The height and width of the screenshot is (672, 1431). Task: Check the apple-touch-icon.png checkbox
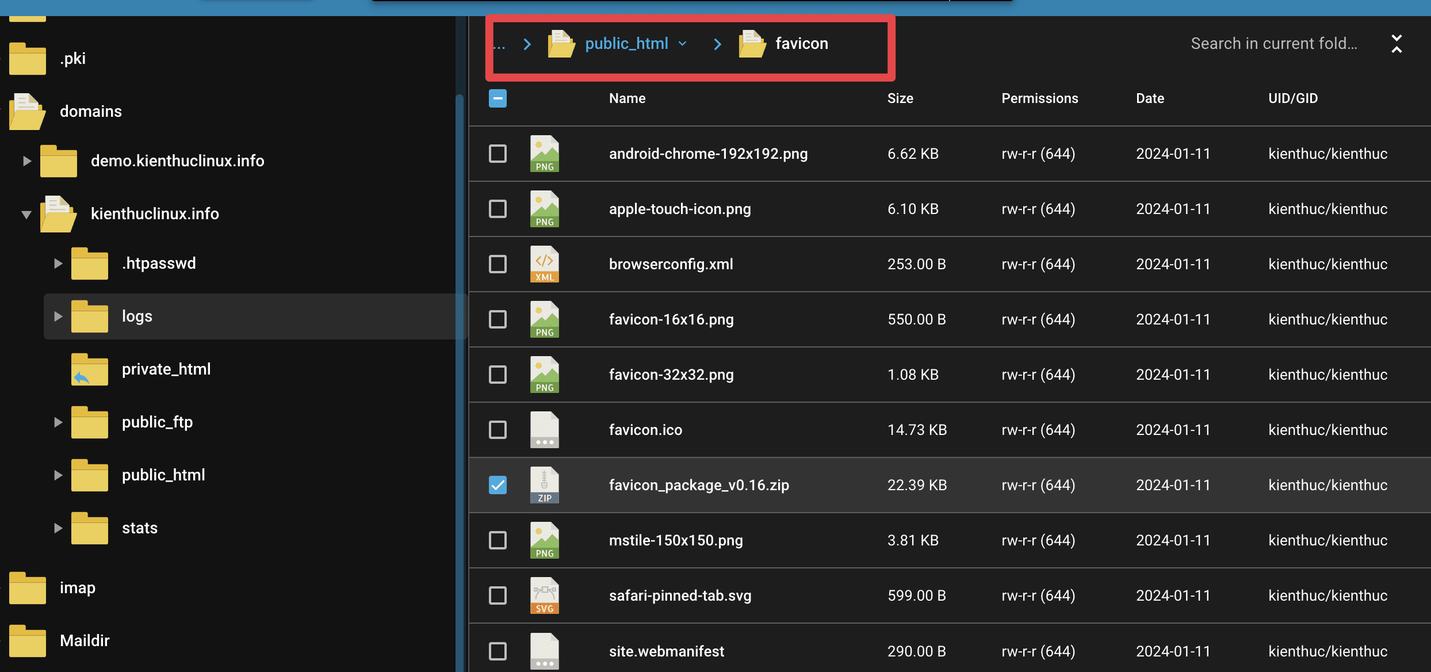pos(498,209)
